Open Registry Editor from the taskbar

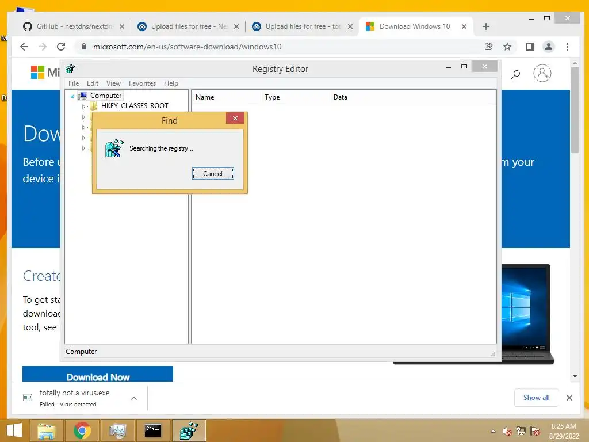point(189,430)
